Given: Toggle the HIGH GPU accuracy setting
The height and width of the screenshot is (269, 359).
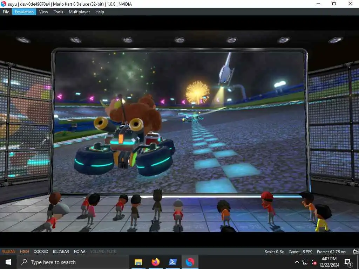Looking at the screenshot, I should coord(25,251).
